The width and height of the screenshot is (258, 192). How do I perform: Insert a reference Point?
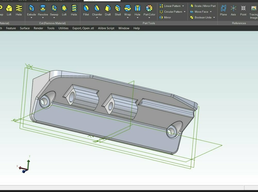pyautogui.click(x=243, y=10)
